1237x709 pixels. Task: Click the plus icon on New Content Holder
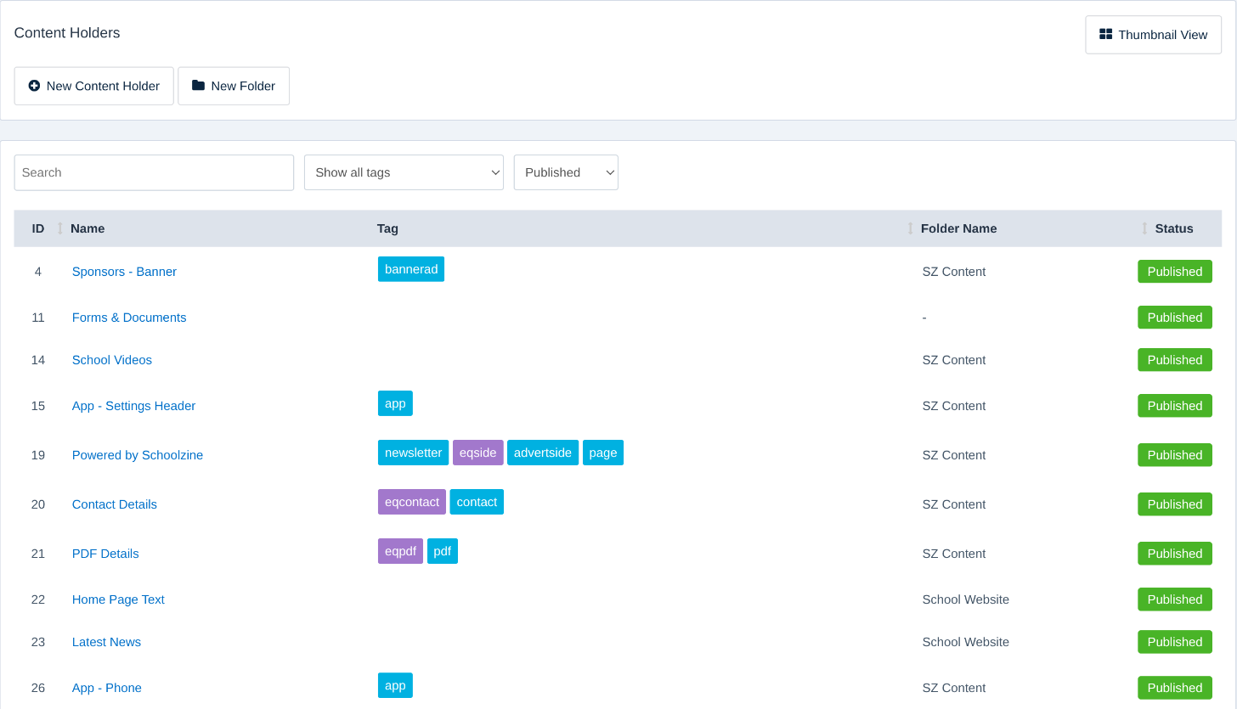tap(34, 86)
